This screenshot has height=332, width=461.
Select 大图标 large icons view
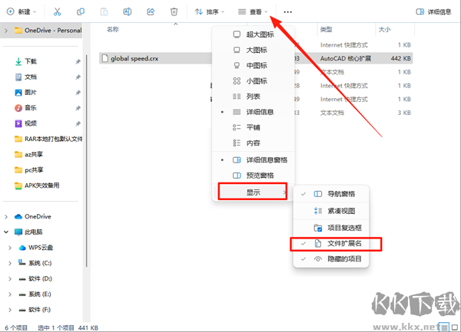[253, 50]
